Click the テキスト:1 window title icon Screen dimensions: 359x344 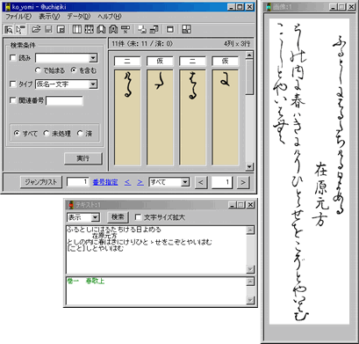[x=70, y=204]
